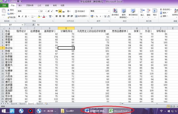Screen dimensions: 178x114
Task: Click the Cut (剪切) icon
Action: [11, 10]
